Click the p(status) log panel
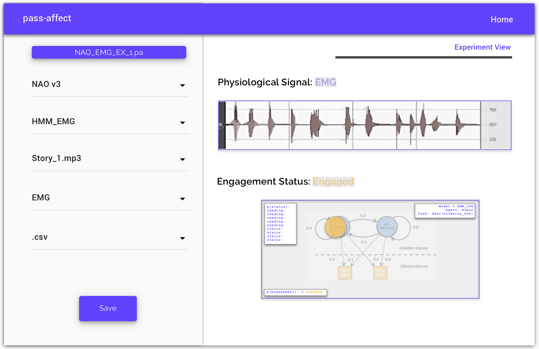Viewport: 539px width, 349px height. pyautogui.click(x=281, y=224)
